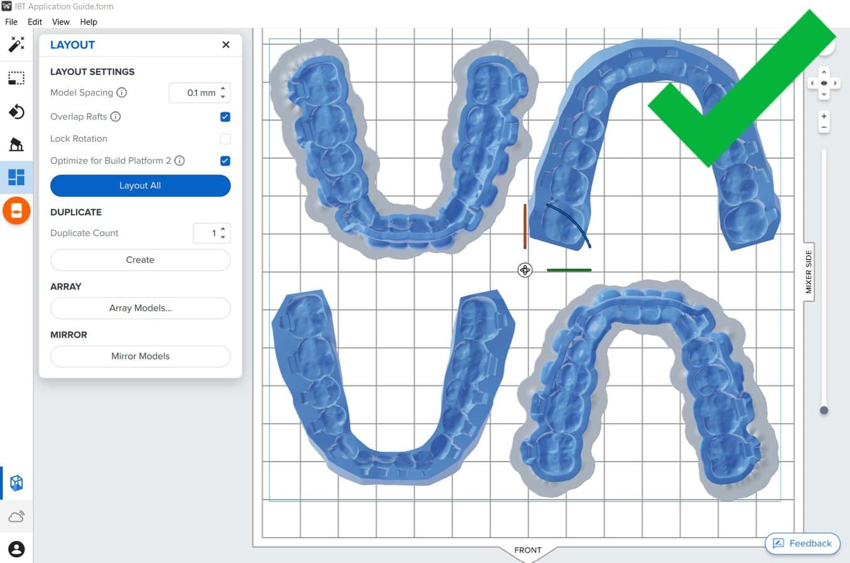This screenshot has height=563, width=850.
Task: Open Array Models dialog
Action: [x=140, y=308]
